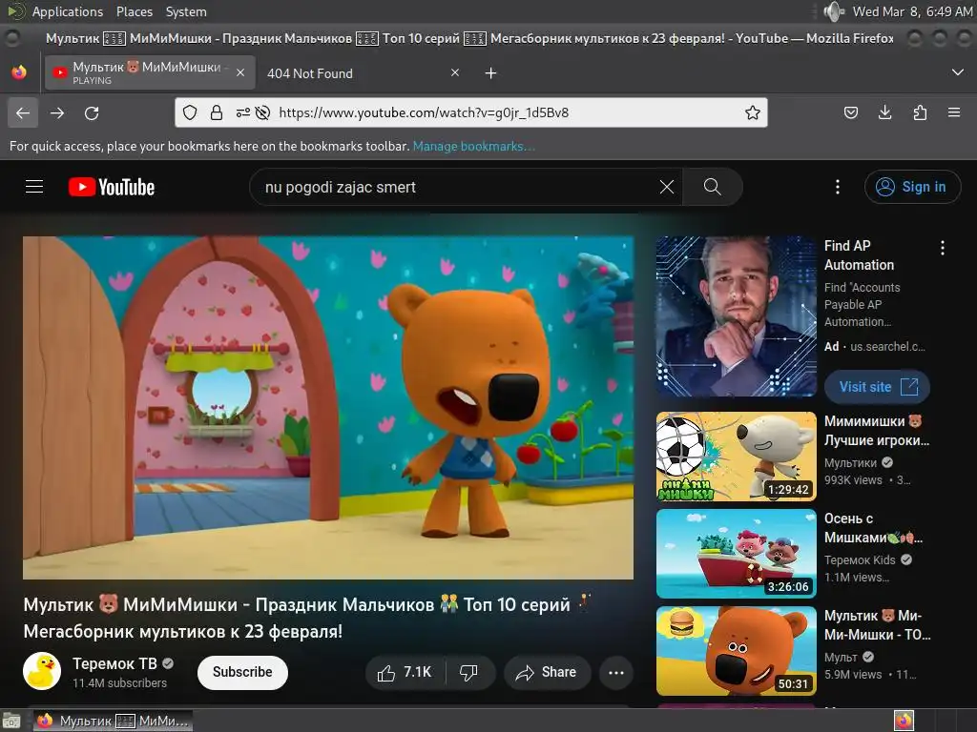List all tabs with the chevron dropdown

click(x=958, y=72)
